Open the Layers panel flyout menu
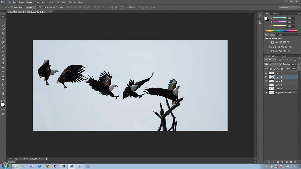The height and width of the screenshot is (169, 301). (298, 56)
